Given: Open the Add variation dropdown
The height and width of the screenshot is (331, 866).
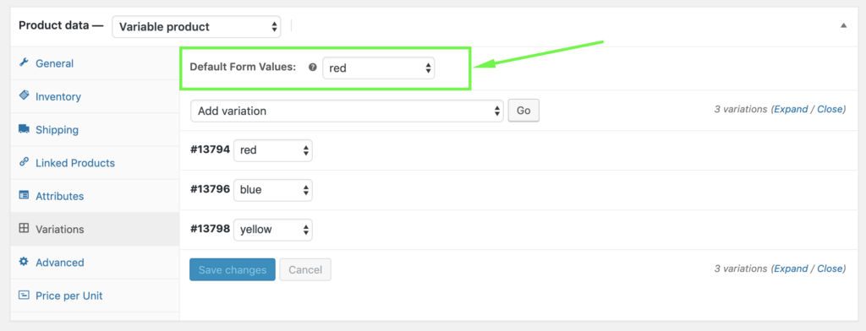Looking at the screenshot, I should click(x=347, y=111).
